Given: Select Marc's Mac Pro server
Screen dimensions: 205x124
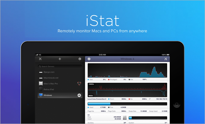Looking at the screenshot, I should point(60,84).
